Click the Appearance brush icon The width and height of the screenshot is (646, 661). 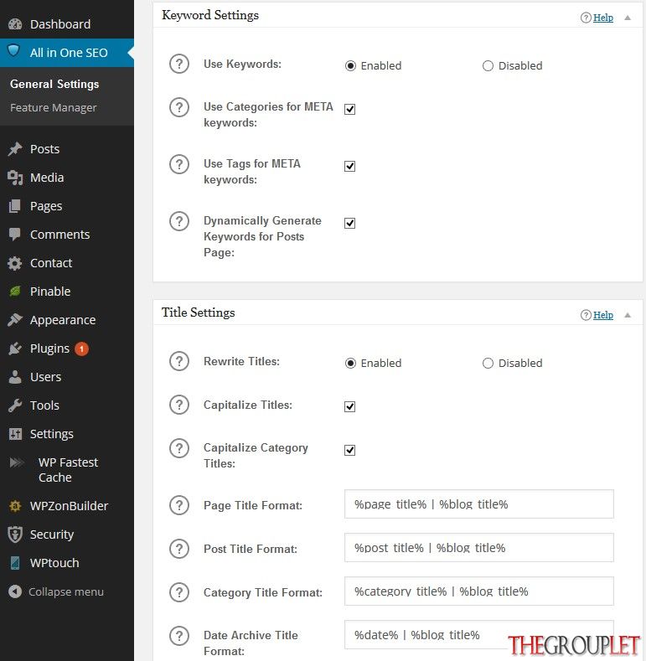tap(15, 320)
